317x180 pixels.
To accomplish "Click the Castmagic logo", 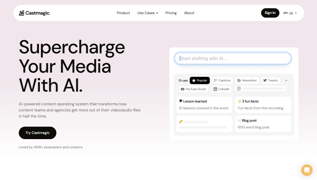I will pyautogui.click(x=35, y=13).
